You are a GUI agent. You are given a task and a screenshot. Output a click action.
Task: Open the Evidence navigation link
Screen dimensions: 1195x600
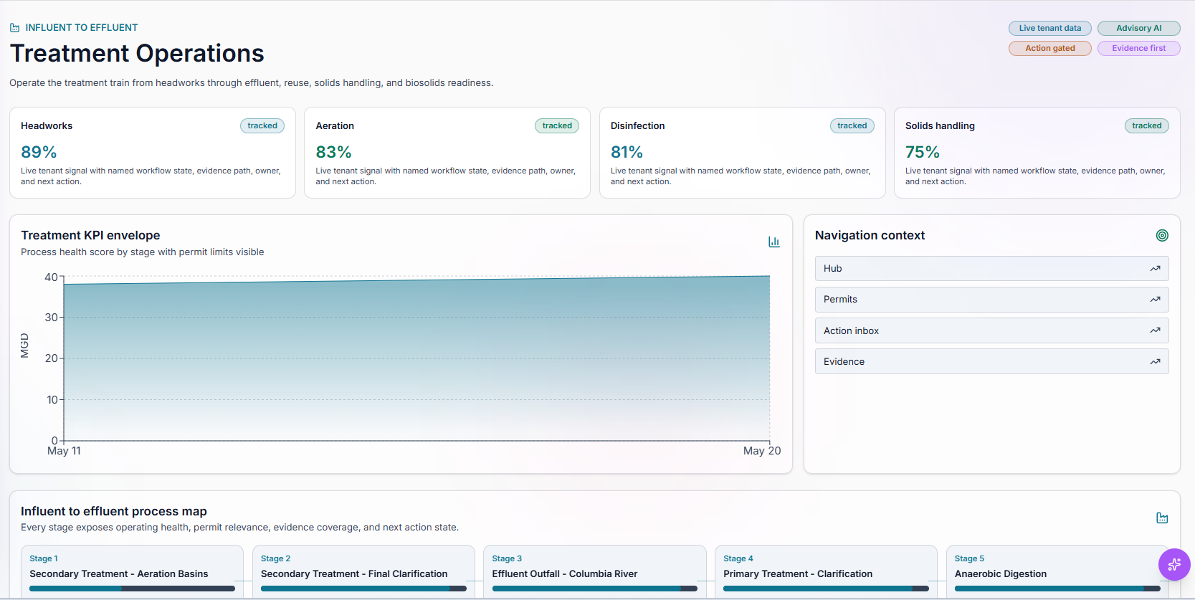tap(991, 362)
